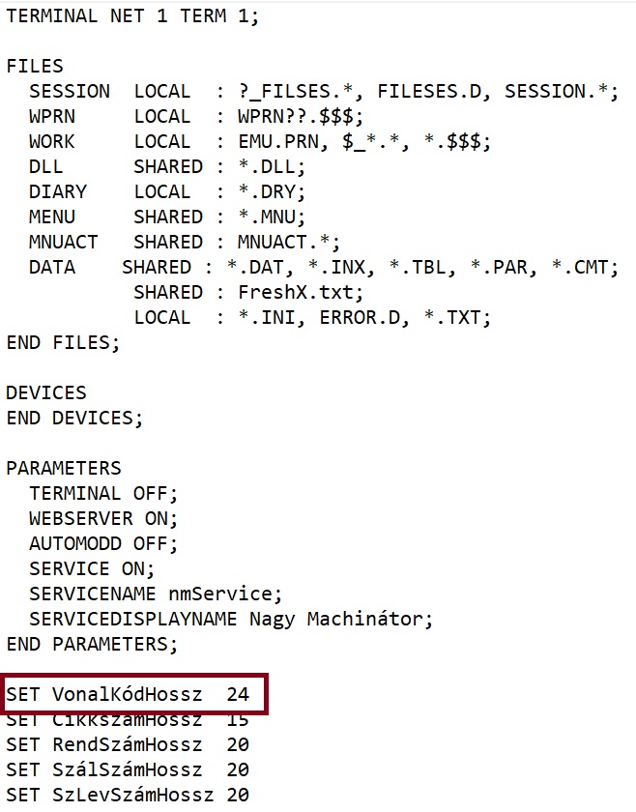The height and width of the screenshot is (812, 636).
Task: Click the TERMINAL OFF setting
Action: (103, 494)
